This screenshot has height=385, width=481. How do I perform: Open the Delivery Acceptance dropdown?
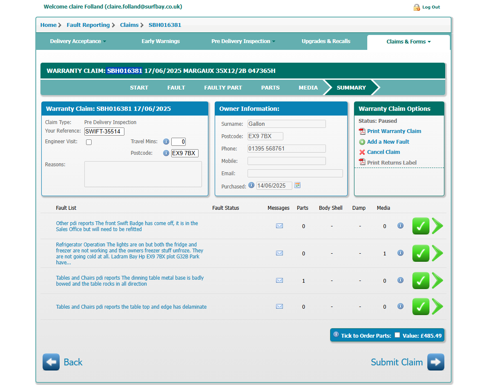point(78,41)
